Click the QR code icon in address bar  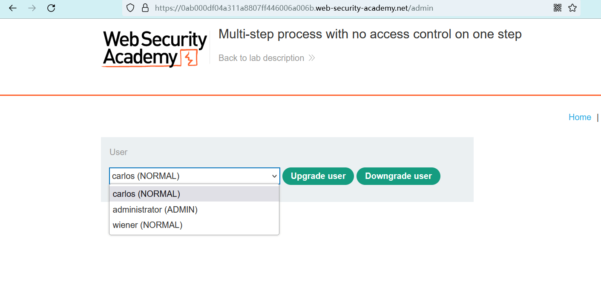tap(558, 8)
